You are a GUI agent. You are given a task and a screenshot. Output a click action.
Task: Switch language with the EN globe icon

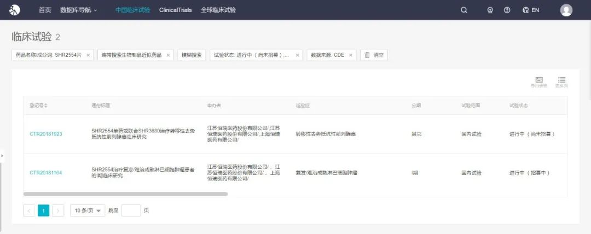coord(531,10)
